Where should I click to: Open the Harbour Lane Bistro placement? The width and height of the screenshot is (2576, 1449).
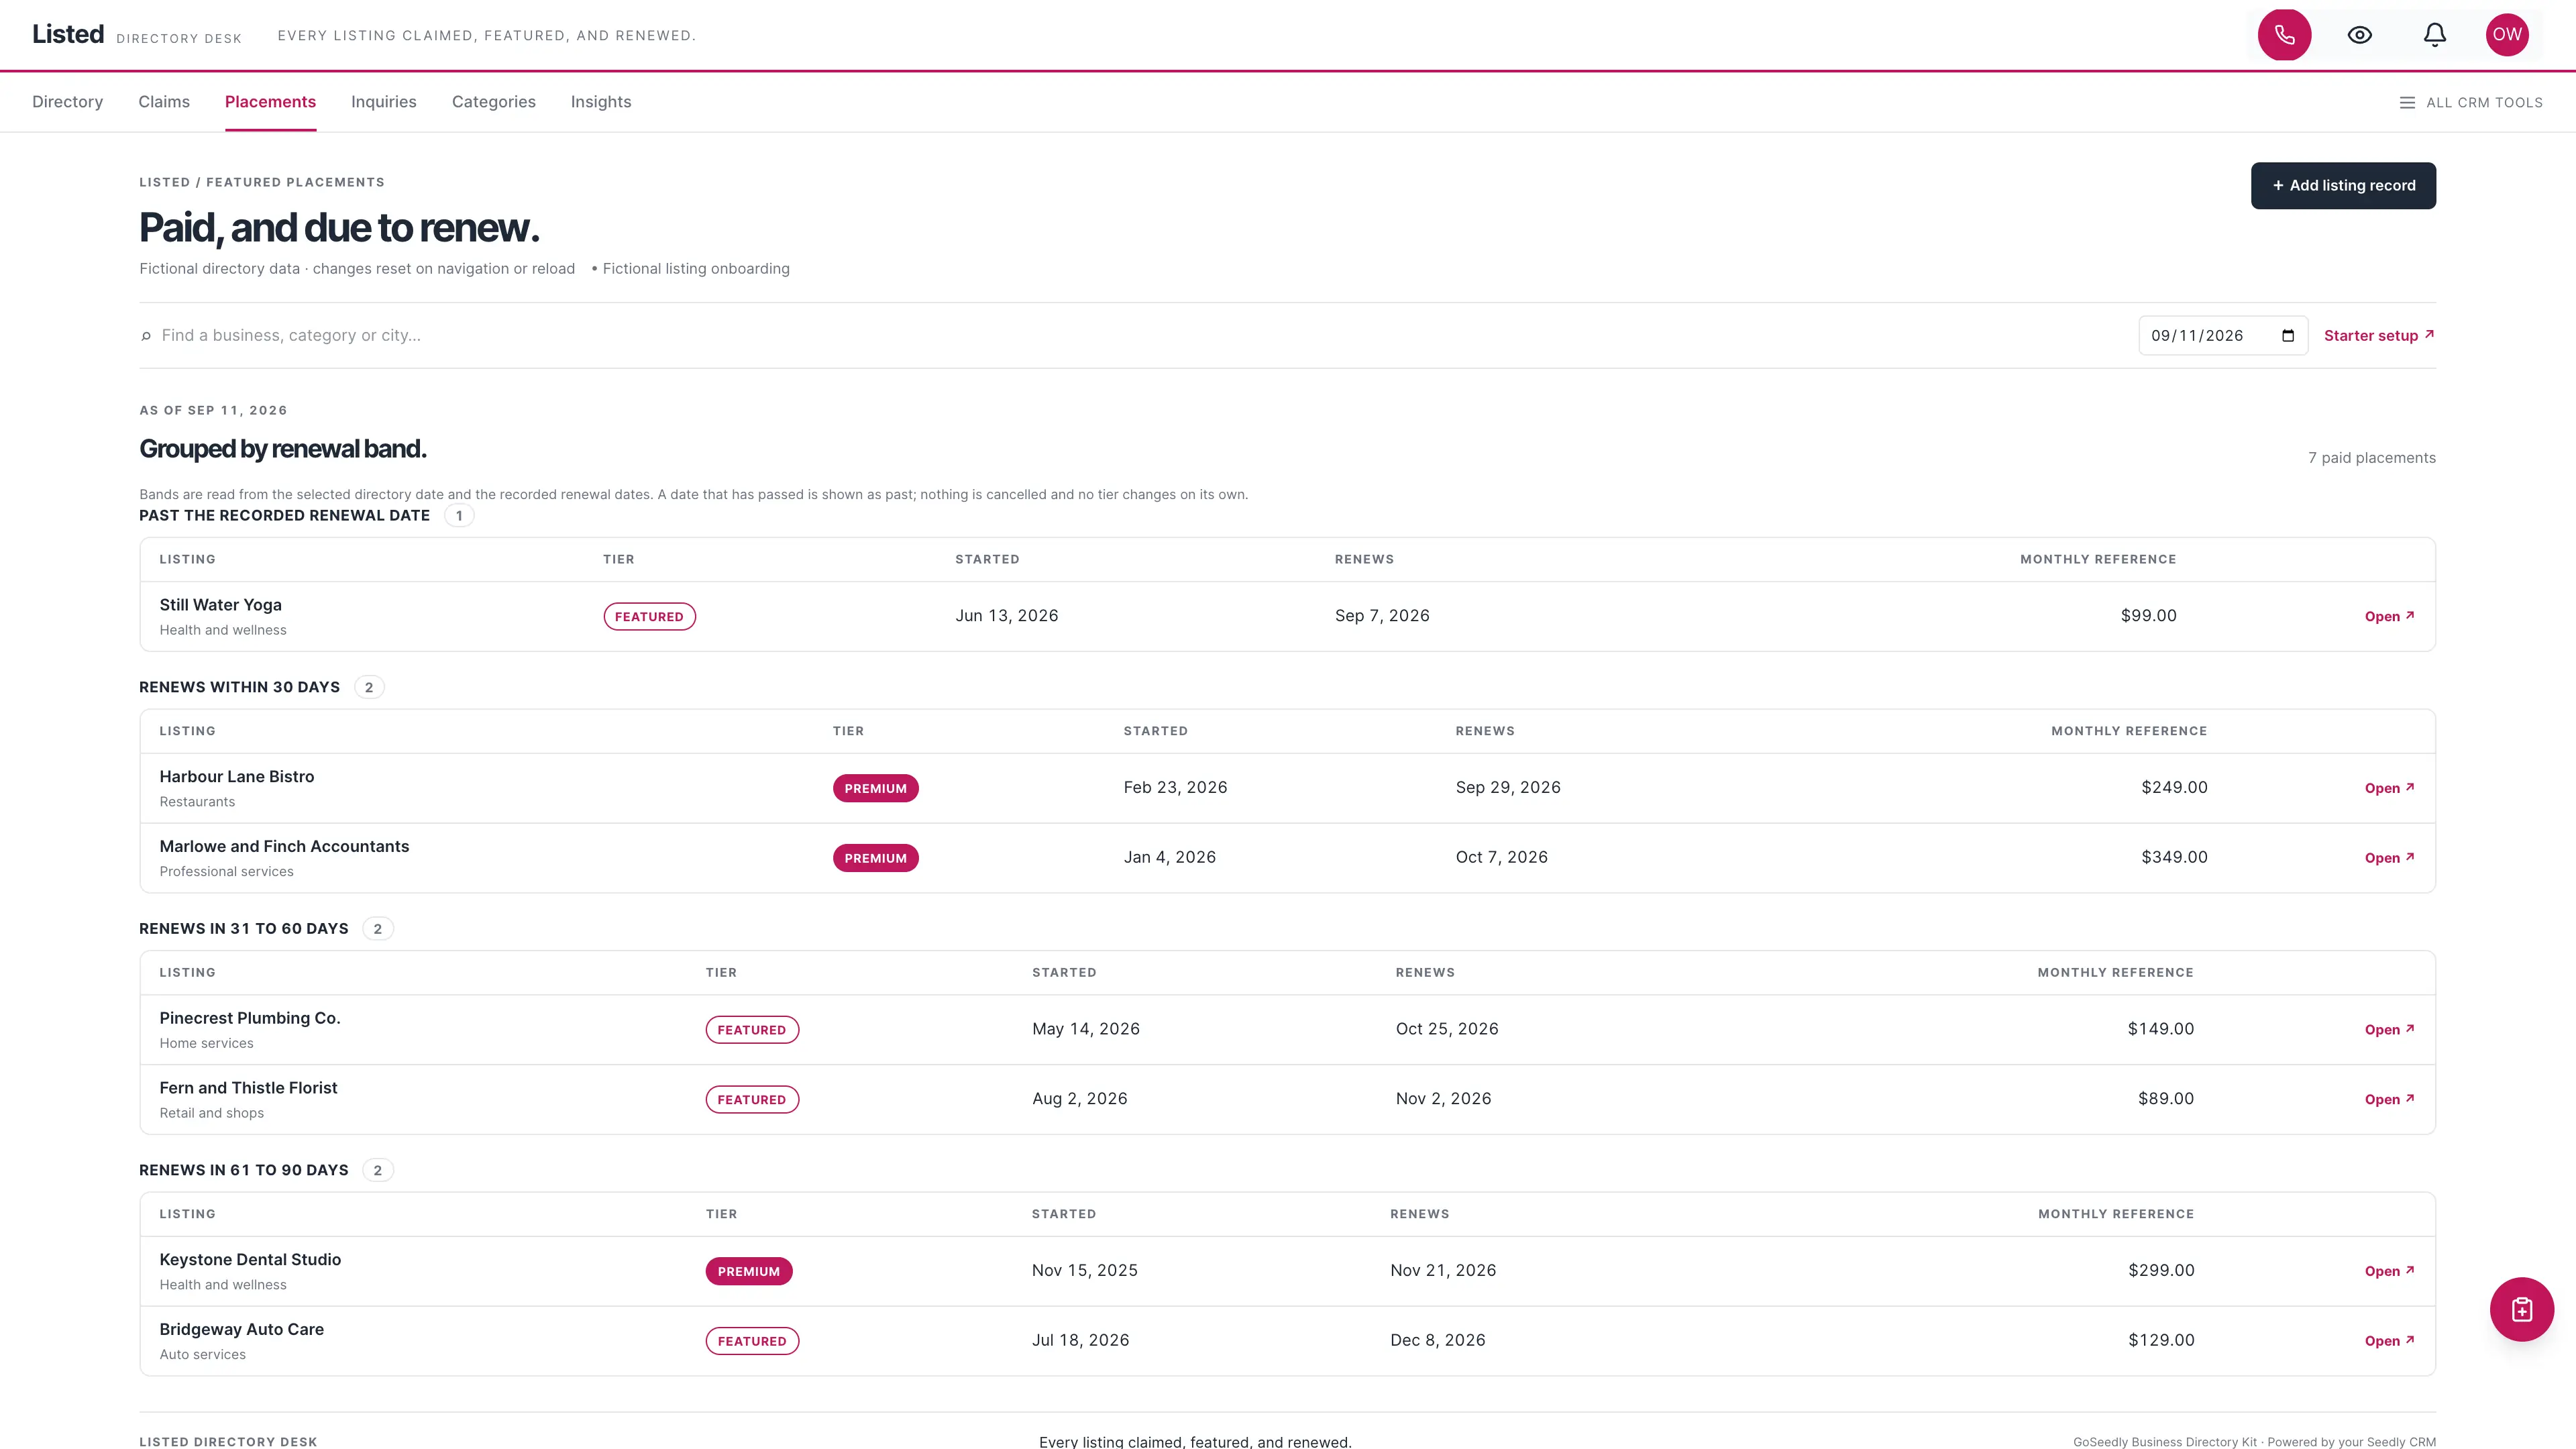click(x=2389, y=788)
